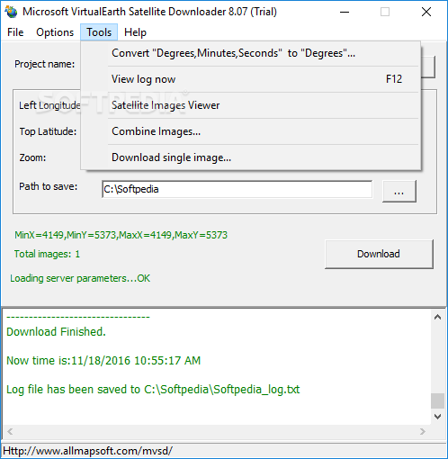
Task: Click the 'Log file has been saved' line
Action: 153,390
